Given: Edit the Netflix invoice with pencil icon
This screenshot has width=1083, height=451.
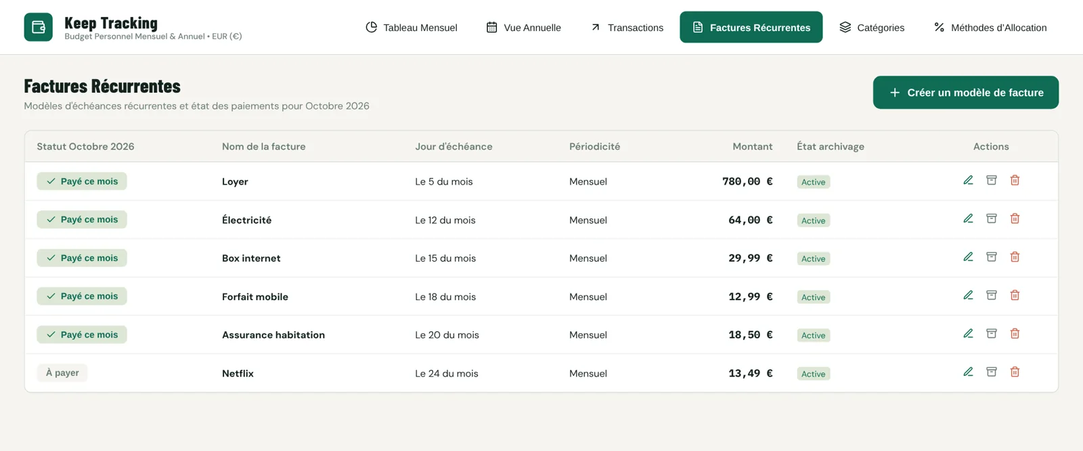Looking at the screenshot, I should [968, 372].
